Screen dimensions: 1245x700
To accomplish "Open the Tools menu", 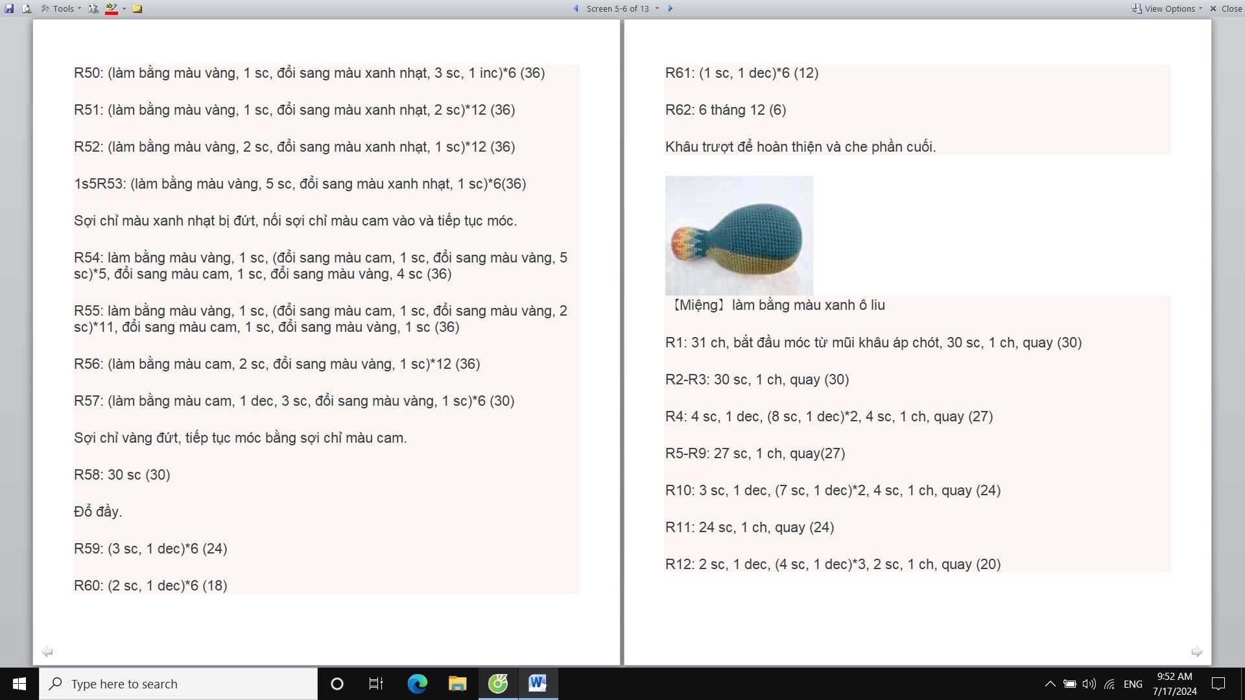I will coord(62,8).
